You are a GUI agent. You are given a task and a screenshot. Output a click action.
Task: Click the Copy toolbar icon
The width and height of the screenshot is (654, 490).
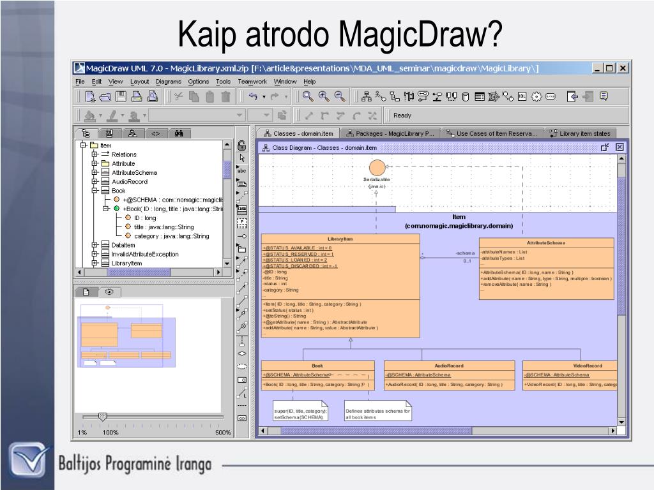194,97
